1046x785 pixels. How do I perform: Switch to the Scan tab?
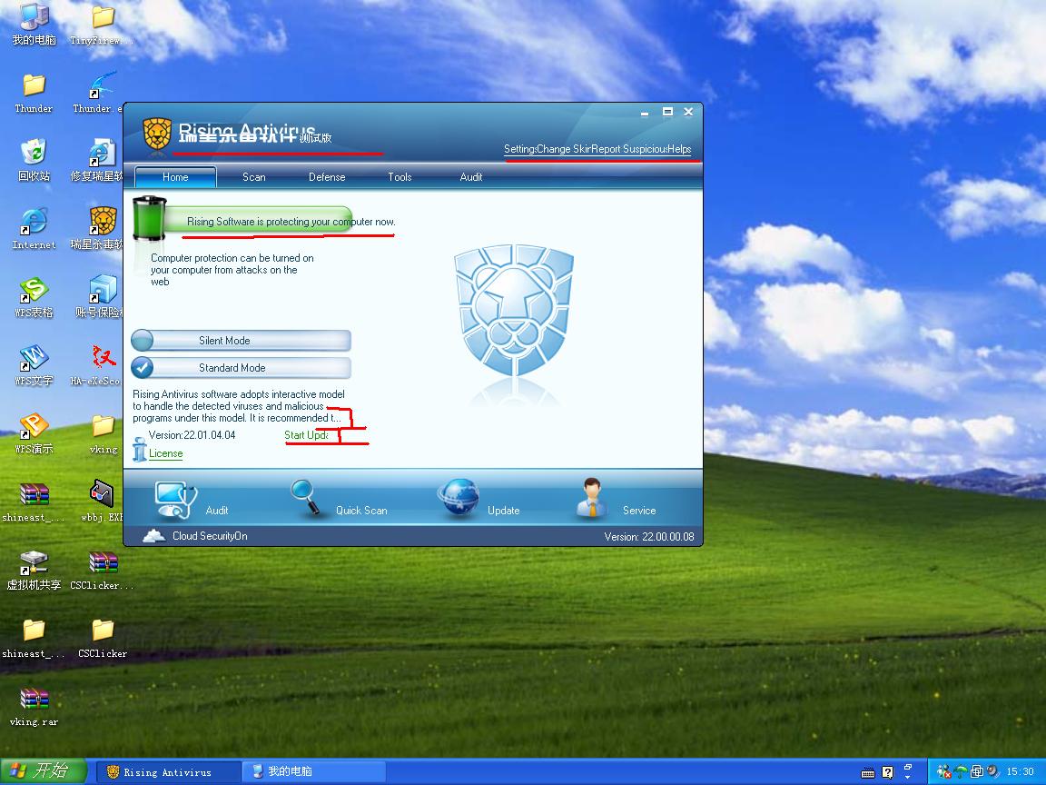[x=253, y=177]
